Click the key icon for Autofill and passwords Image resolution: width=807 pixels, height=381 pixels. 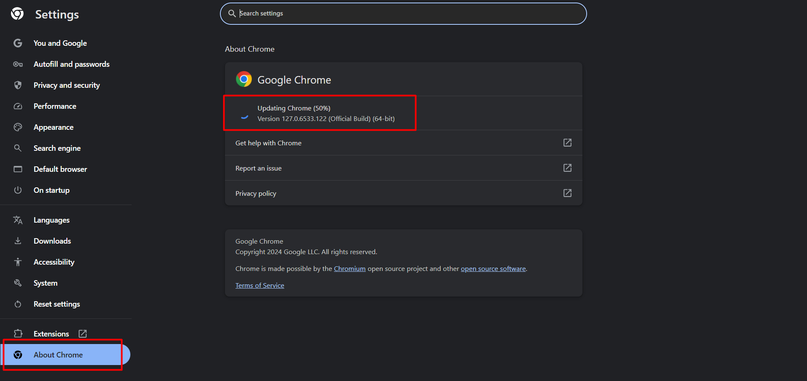point(18,64)
